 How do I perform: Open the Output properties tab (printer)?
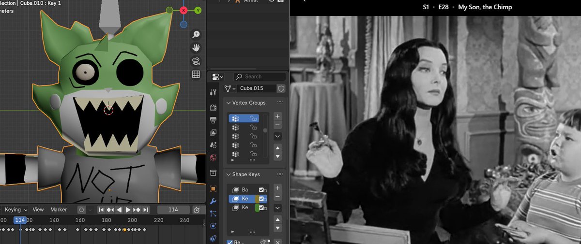coord(214,120)
